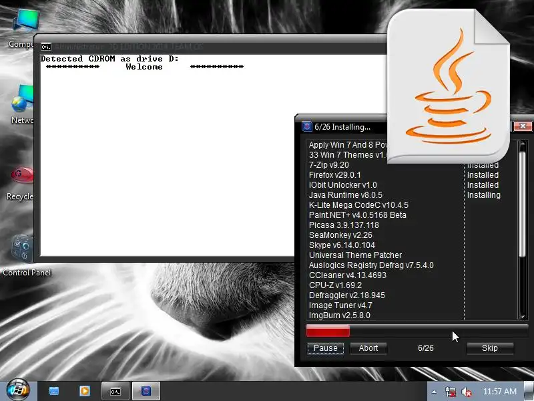
Task: Skip the current installing item
Action: click(490, 348)
